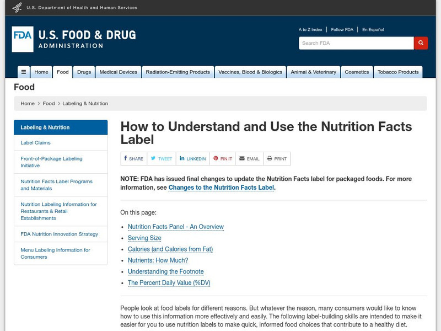Email this page via envelope button

tap(249, 158)
